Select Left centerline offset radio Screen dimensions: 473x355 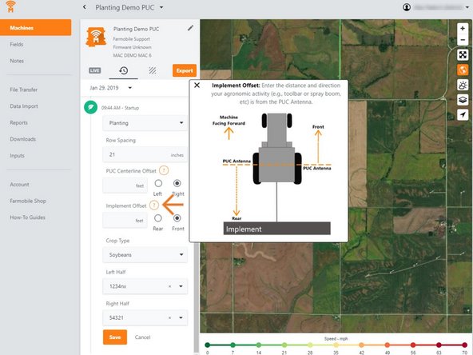pyautogui.click(x=158, y=183)
